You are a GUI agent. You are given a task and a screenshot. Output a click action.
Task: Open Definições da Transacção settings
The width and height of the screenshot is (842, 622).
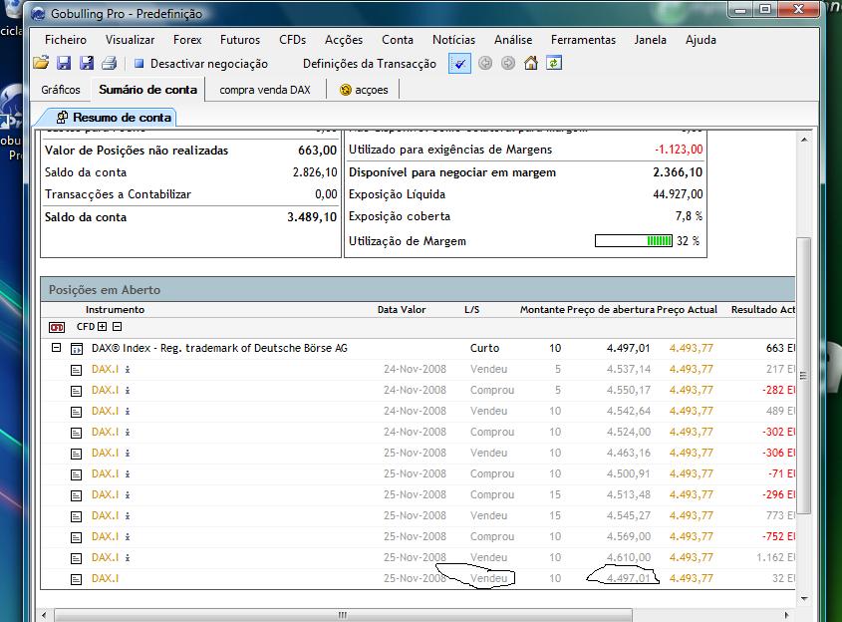click(x=370, y=64)
